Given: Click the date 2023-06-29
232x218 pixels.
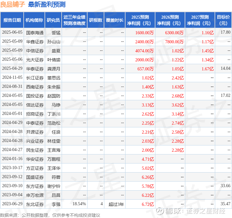Looking at the screenshot, I should click(x=12, y=204).
